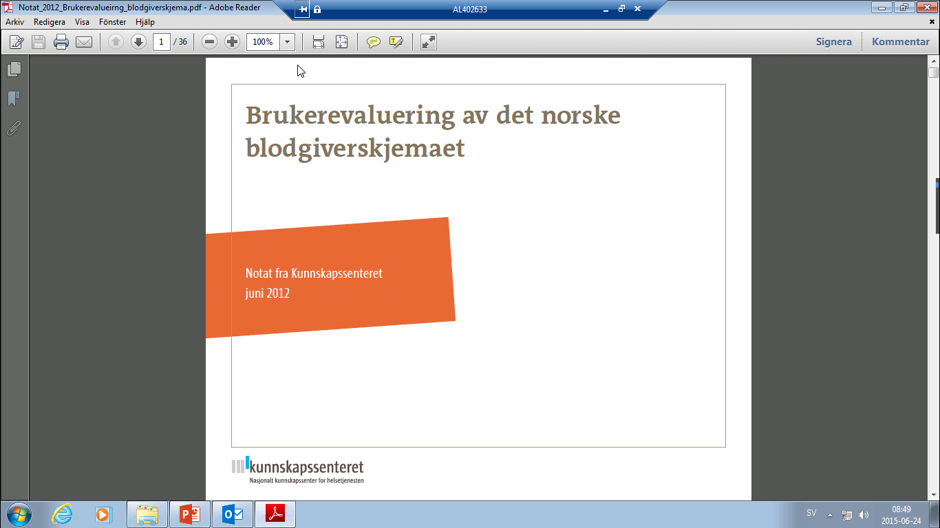This screenshot has height=528, width=940.
Task: Click the fit width scrolling icon
Action: [x=319, y=42]
